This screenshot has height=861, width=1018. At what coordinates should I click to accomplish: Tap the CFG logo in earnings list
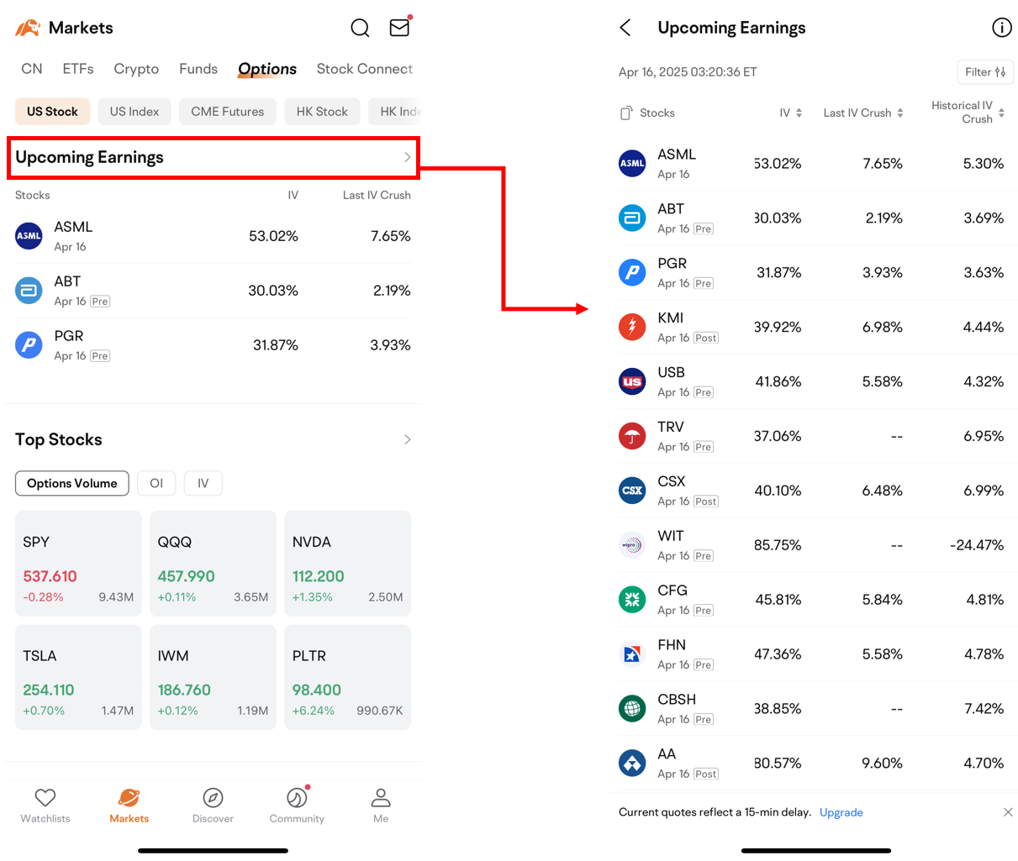click(x=632, y=600)
